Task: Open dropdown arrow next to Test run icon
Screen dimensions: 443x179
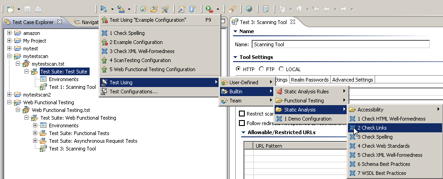Action: (x=112, y=10)
